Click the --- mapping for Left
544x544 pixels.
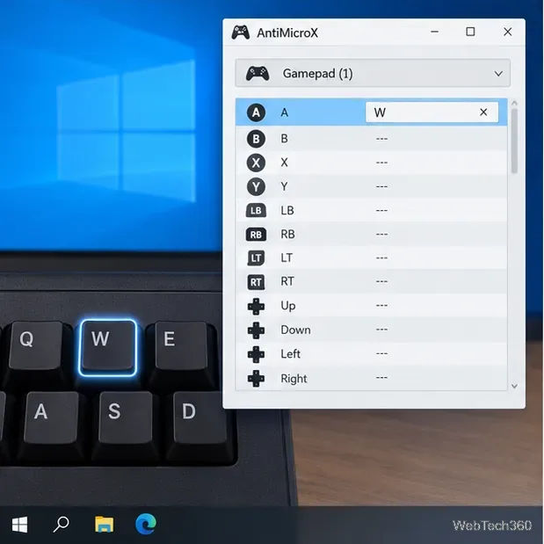click(381, 353)
